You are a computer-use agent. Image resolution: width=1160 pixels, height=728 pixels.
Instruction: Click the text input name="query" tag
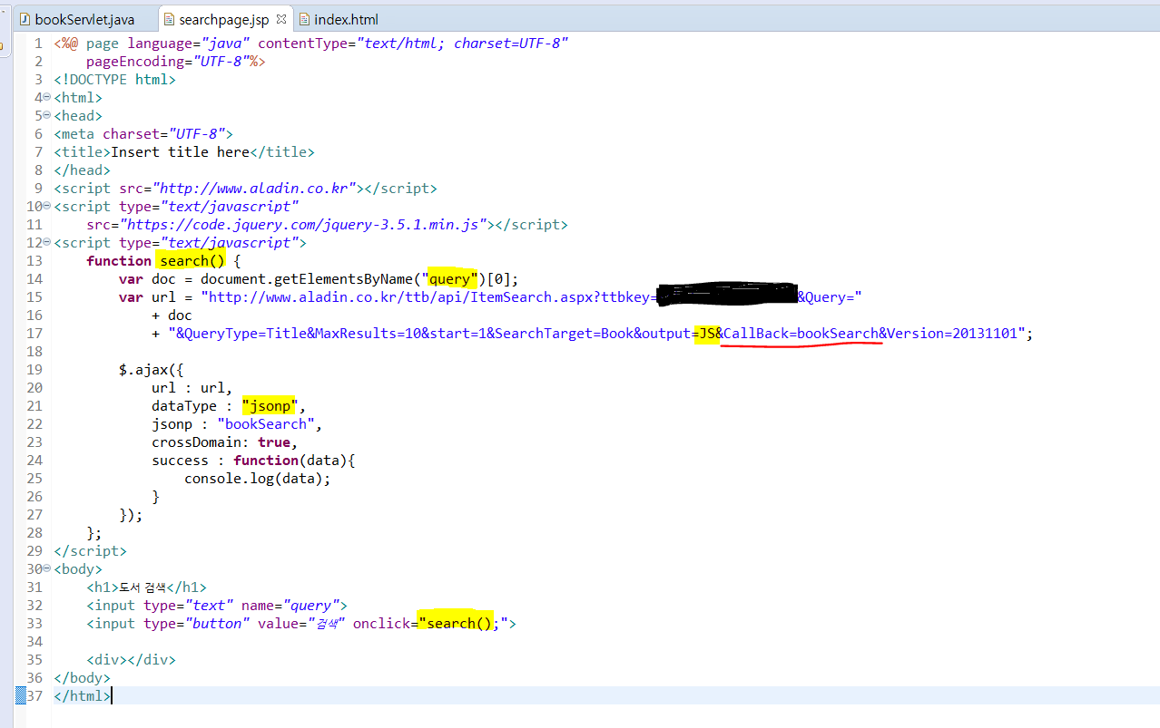tap(217, 606)
